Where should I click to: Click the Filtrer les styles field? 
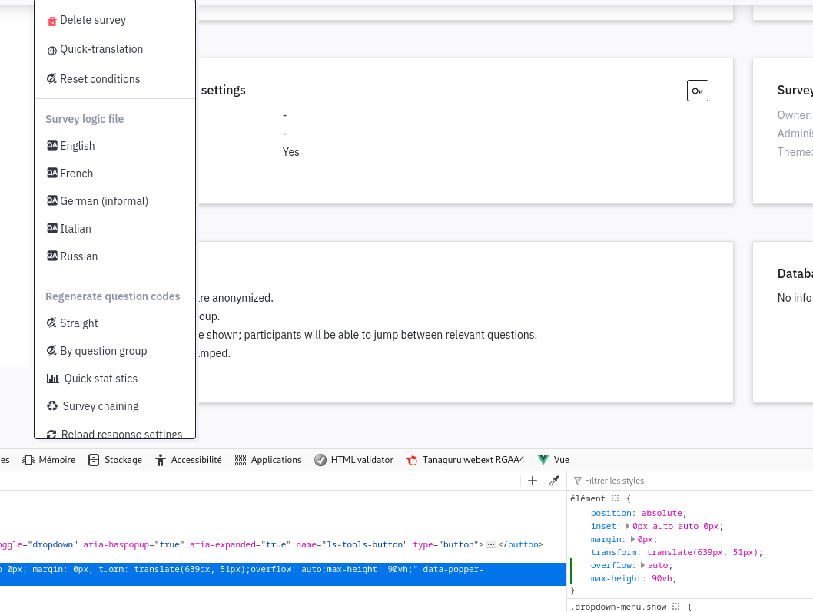click(x=653, y=481)
